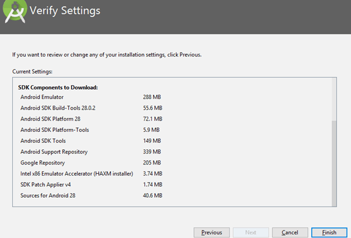Click the '205 MB' size value
Image resolution: width=351 pixels, height=238 pixels.
pos(152,163)
